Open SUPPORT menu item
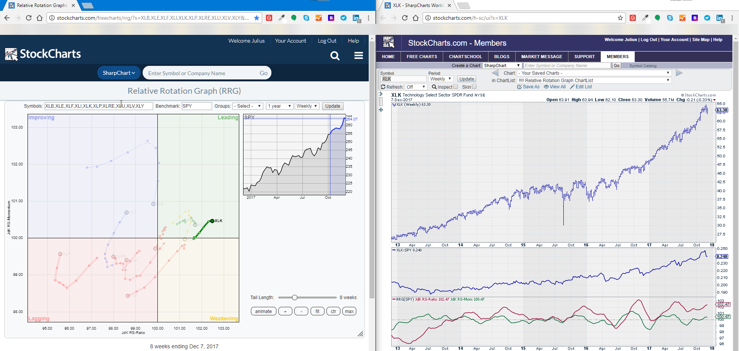The image size is (739, 351). click(584, 57)
